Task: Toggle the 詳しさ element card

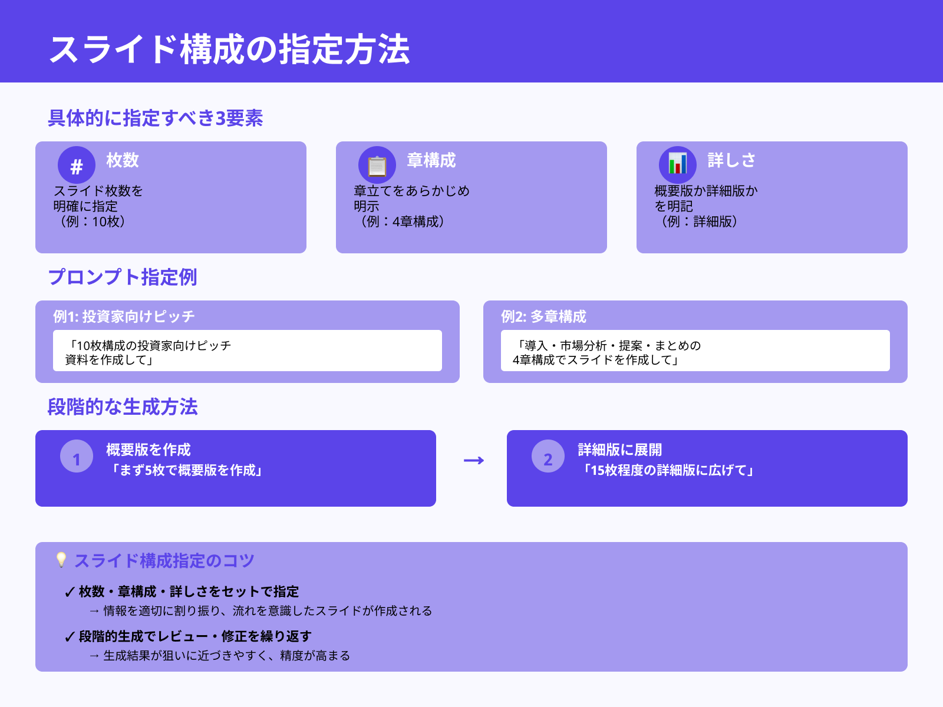Action: click(x=772, y=197)
